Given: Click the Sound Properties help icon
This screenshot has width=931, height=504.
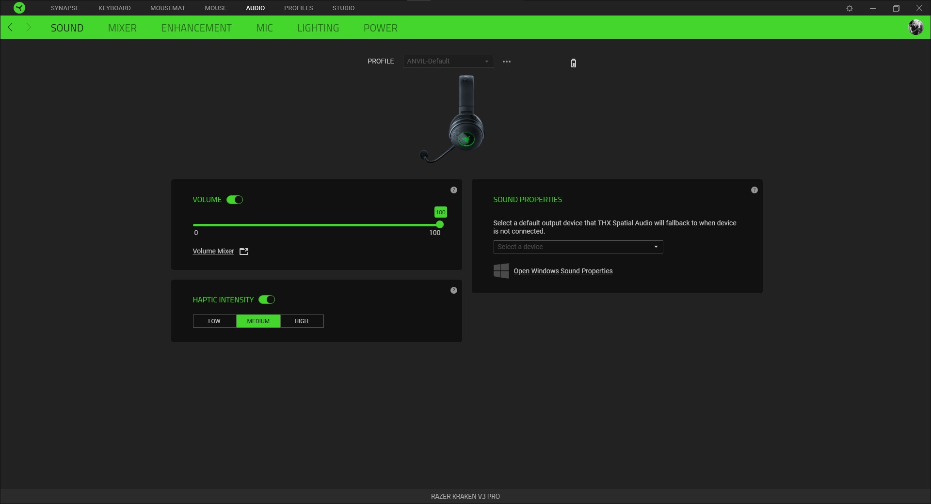Looking at the screenshot, I should pyautogui.click(x=754, y=190).
